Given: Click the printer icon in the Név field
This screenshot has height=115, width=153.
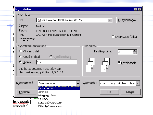Looking at the screenshot, I should 39,20.
